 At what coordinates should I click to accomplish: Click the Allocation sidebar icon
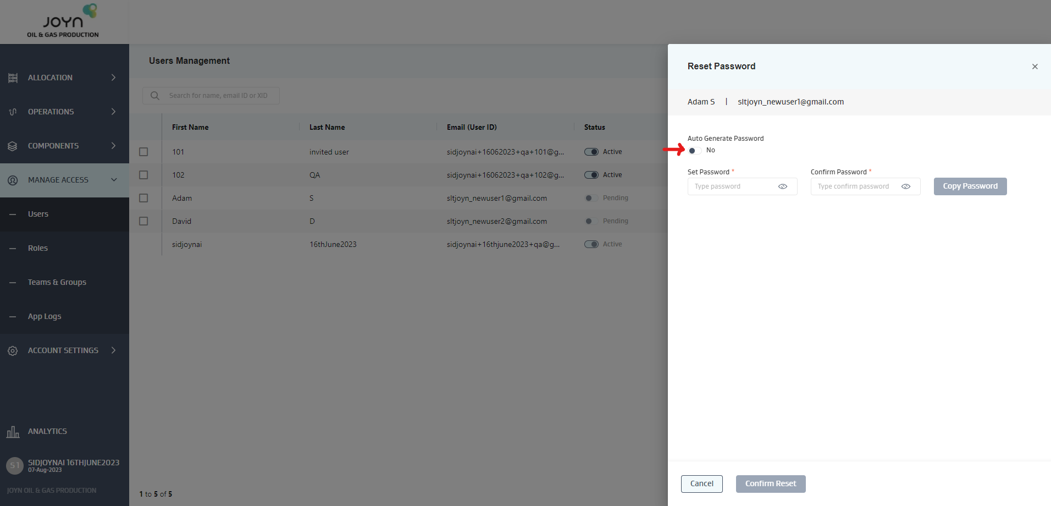click(x=13, y=78)
